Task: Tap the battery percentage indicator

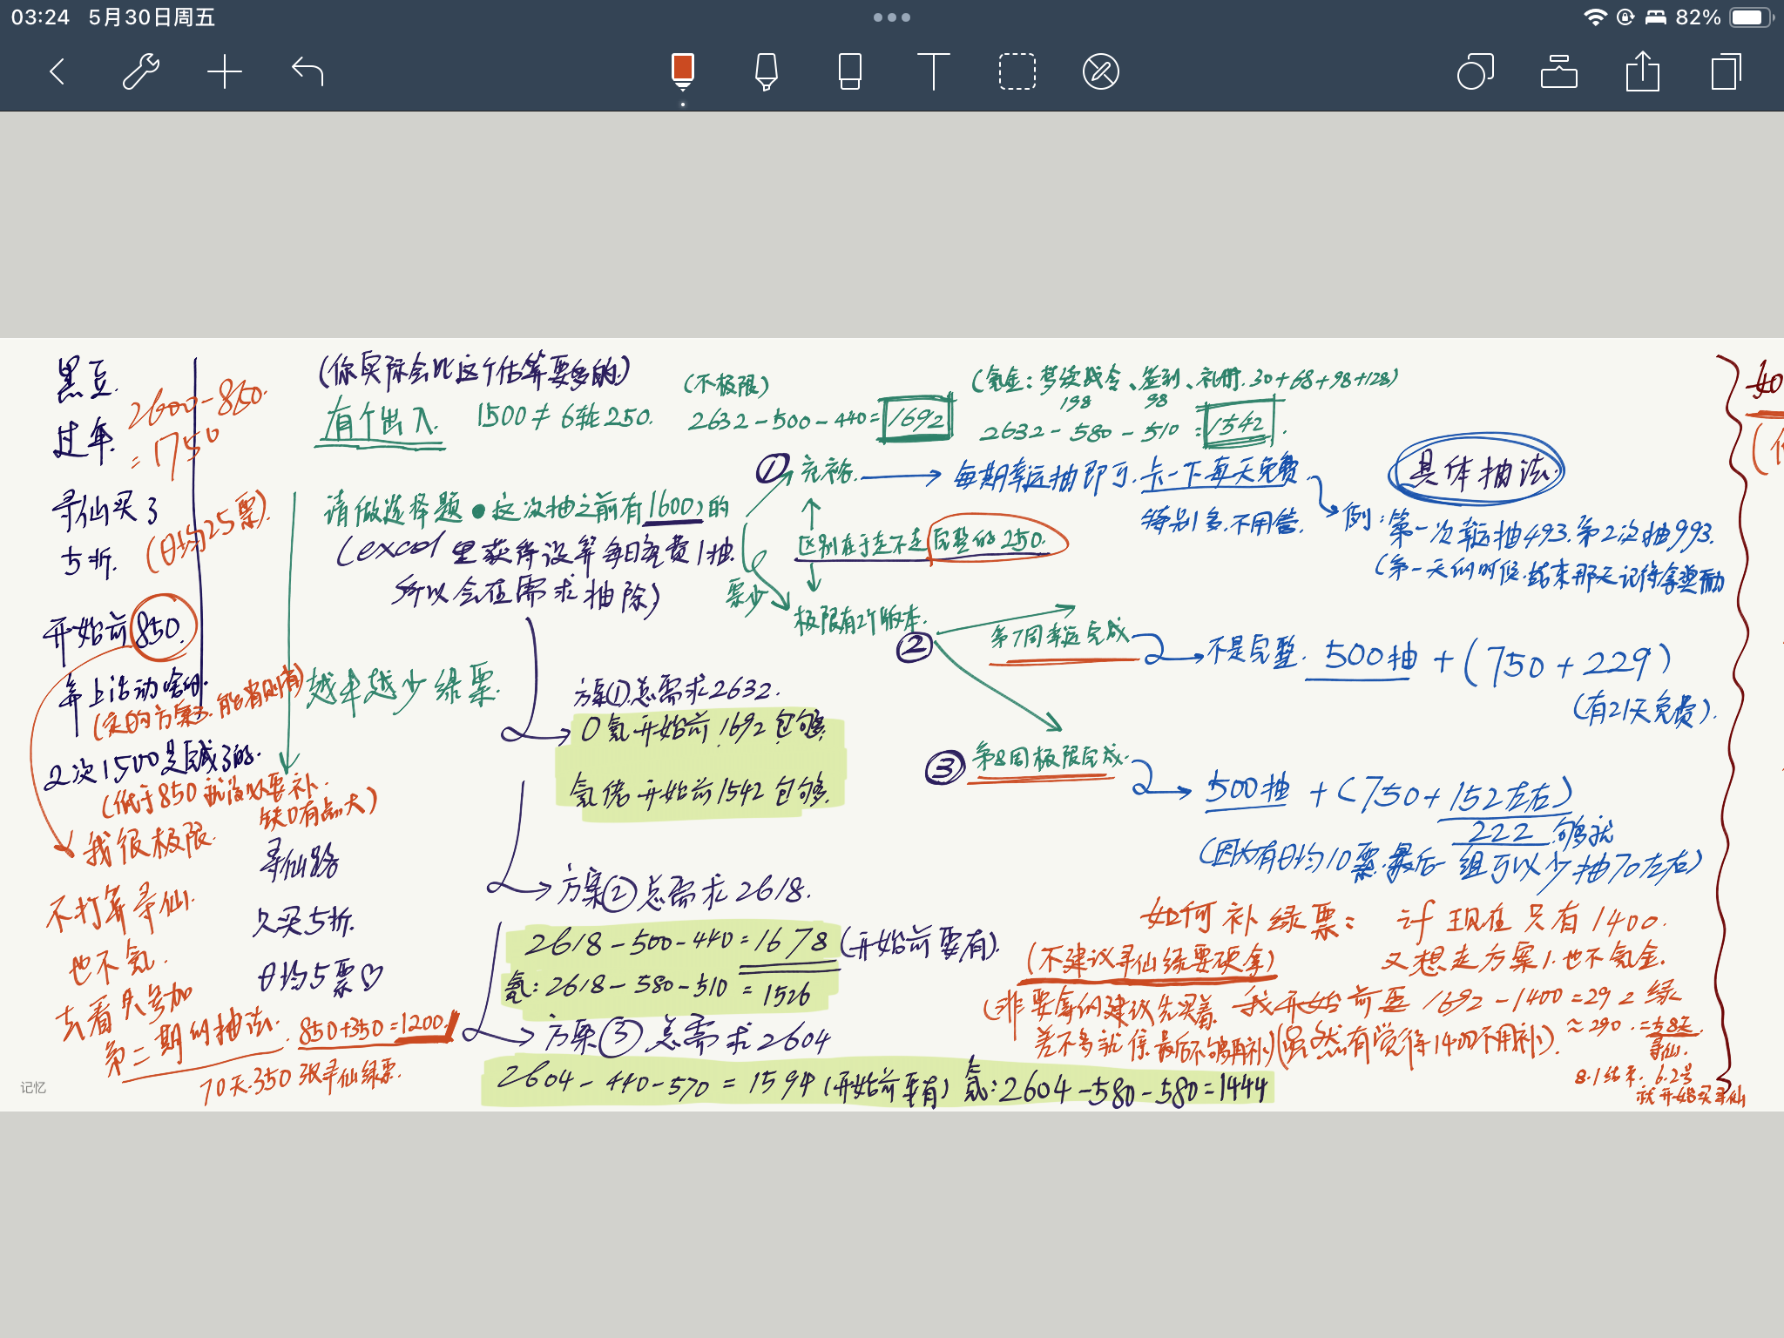Action: click(1698, 17)
